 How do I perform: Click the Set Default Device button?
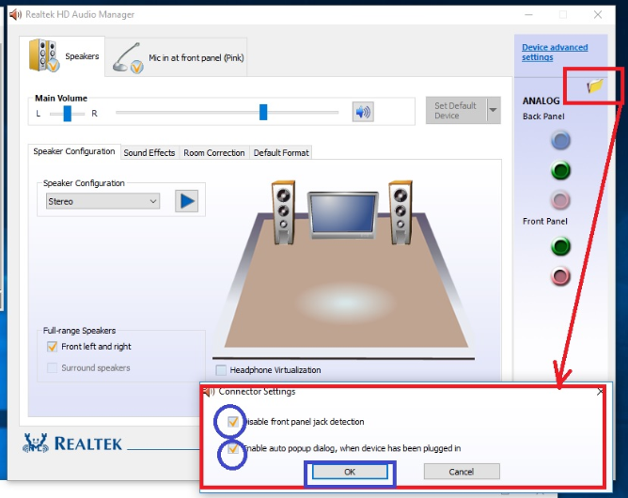pos(456,111)
